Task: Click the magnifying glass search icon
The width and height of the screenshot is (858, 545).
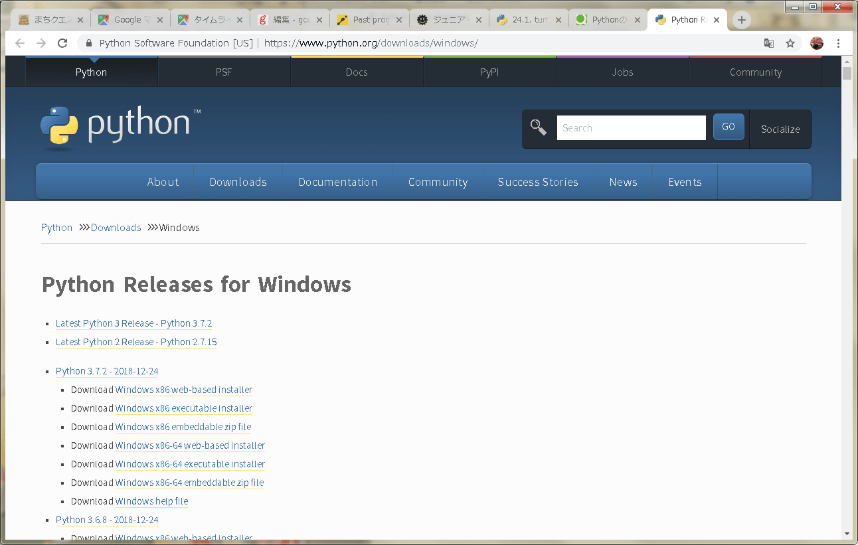Action: (538, 127)
